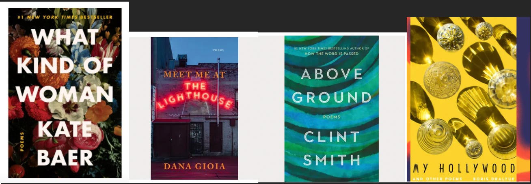Select the Meet Me at the Lighthouse cover
This screenshot has width=531, height=184.
click(194, 108)
